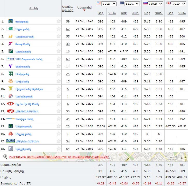Open the red underlined branch search link
The width and height of the screenshot is (188, 186).
(59, 157)
